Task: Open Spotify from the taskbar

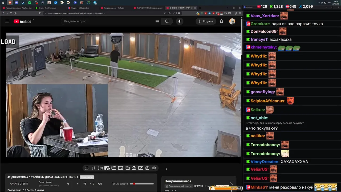Action: coord(30,3)
